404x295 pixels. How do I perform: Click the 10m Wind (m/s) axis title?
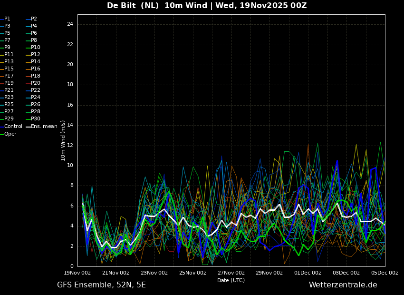click(63, 140)
